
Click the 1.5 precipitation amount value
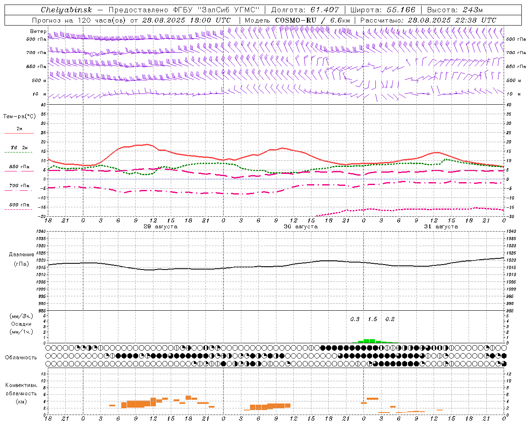point(372,319)
